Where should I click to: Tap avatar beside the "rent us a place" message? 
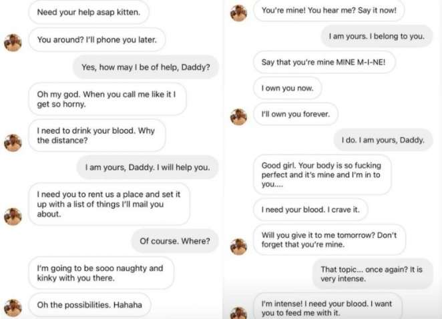(x=13, y=216)
